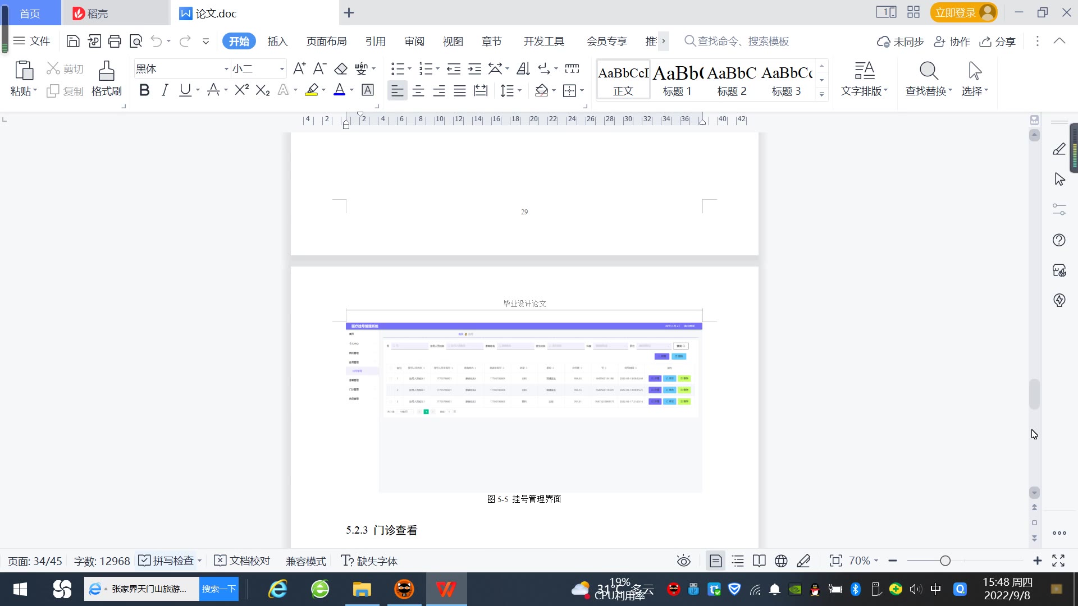Click 缺失字体 in status bar

[369, 561]
